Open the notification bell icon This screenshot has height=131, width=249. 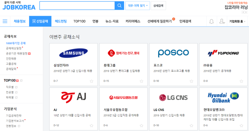coord(211,21)
